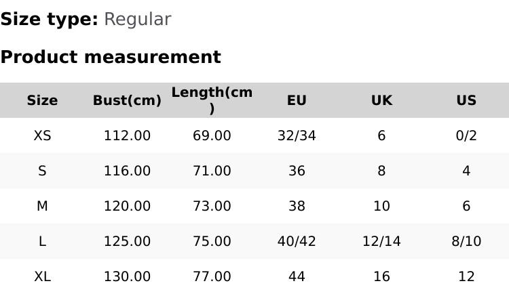The image size is (509, 294).
Task: Select the UK column header
Action: [381, 100]
